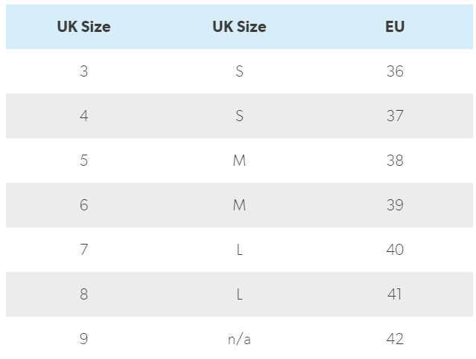Select UK size 9 cell
The width and height of the screenshot is (476, 359).
tap(83, 339)
